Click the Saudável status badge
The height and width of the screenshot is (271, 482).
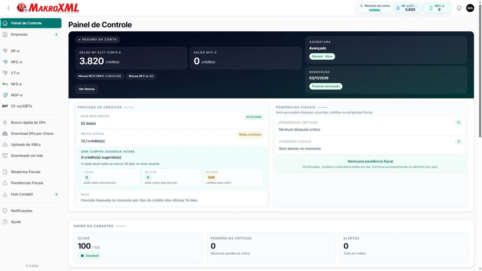tap(90, 256)
